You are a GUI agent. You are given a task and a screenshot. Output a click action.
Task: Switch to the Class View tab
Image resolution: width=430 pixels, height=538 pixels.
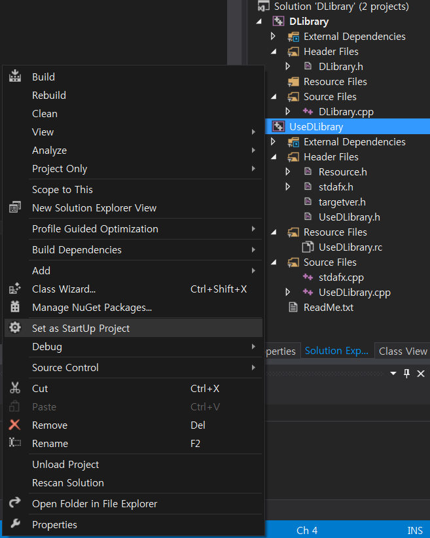[x=403, y=351]
